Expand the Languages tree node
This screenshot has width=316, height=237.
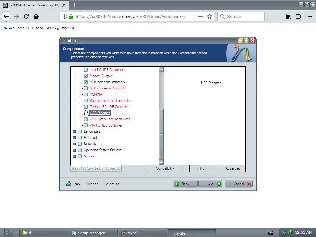coord(74,131)
